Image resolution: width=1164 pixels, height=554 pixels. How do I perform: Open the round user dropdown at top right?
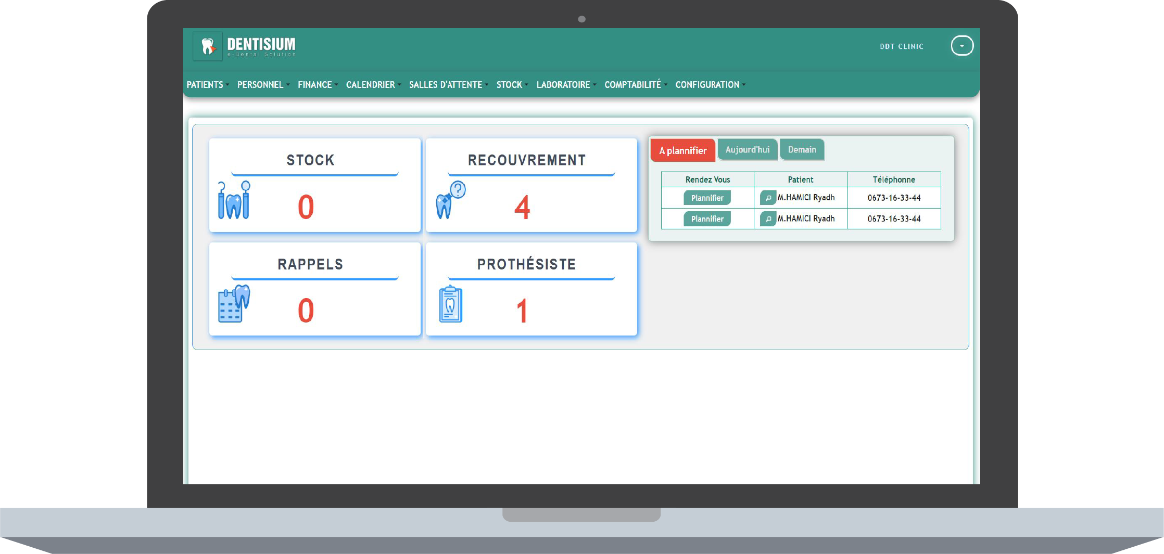[961, 46]
